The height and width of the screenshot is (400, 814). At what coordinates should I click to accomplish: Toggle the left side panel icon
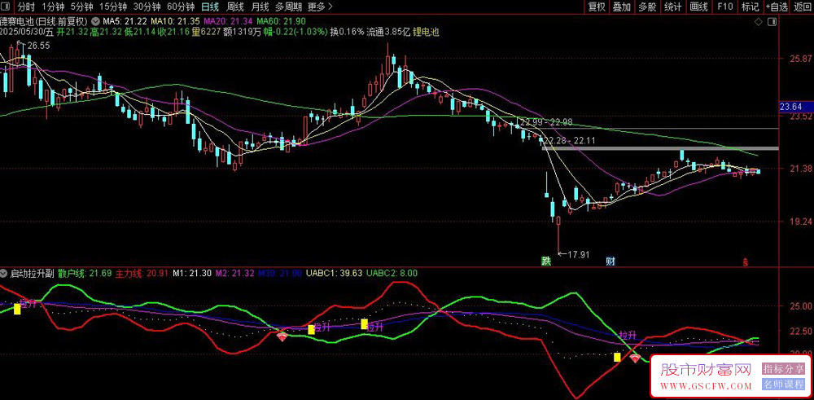coord(5,7)
